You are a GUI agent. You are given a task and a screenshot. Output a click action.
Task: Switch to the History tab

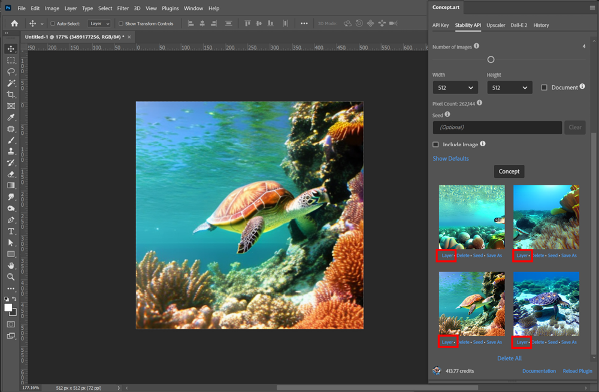pos(541,25)
